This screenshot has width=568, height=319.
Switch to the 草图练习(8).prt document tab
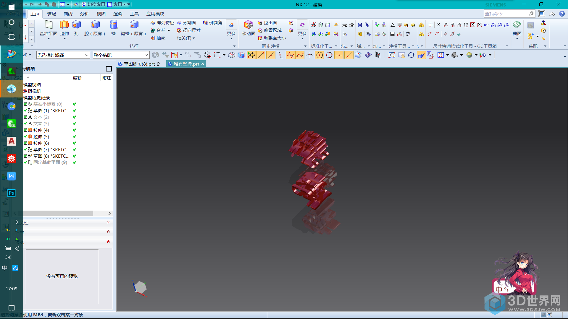tap(139, 64)
